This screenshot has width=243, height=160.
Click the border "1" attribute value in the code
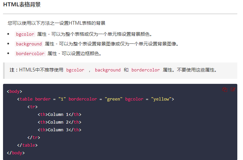[x=62, y=99]
